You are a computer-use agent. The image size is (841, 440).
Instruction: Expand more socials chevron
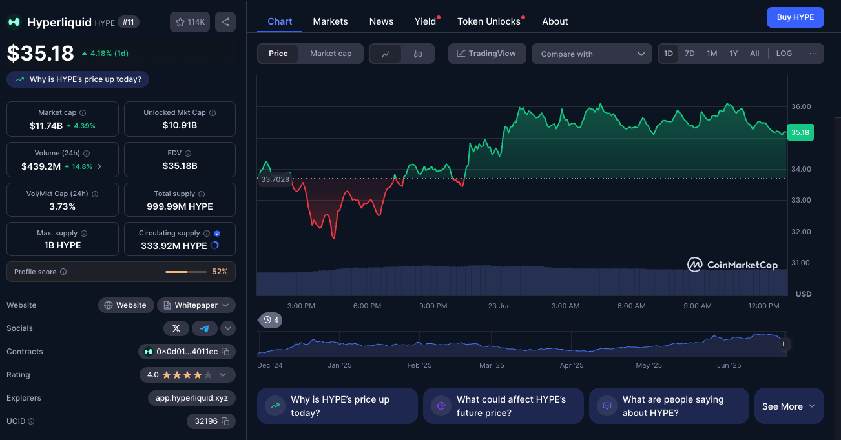(228, 328)
